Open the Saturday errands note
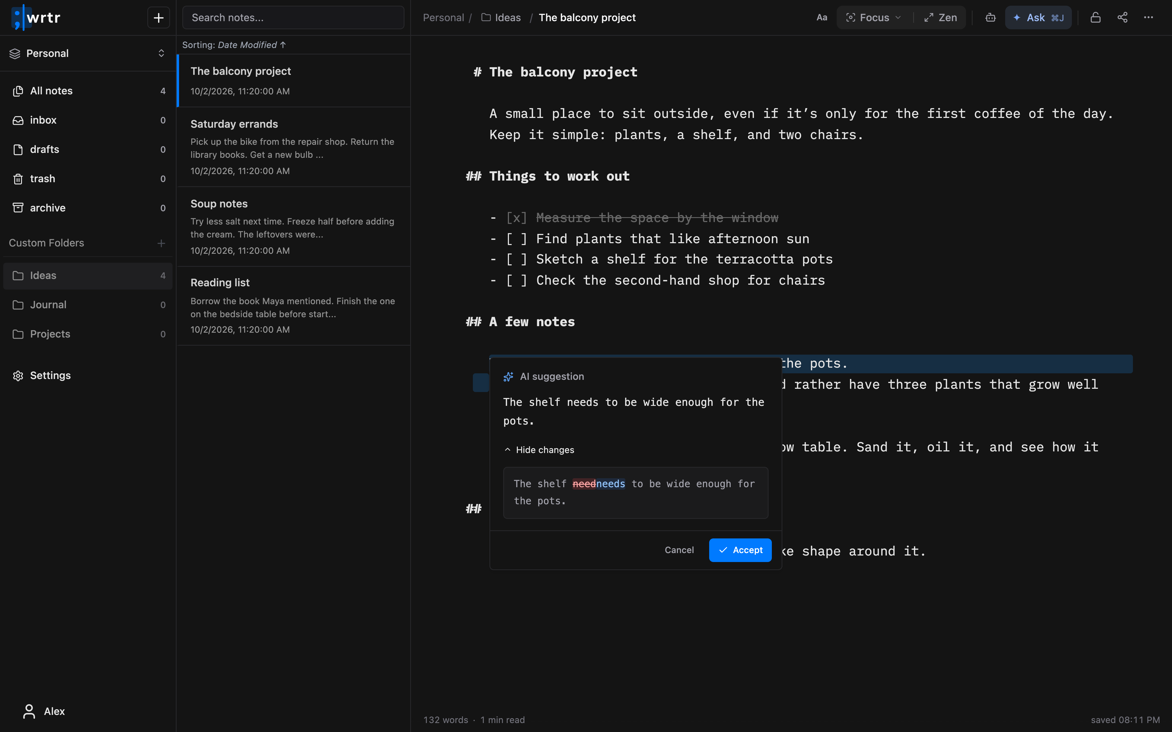1172x732 pixels. pyautogui.click(x=294, y=147)
